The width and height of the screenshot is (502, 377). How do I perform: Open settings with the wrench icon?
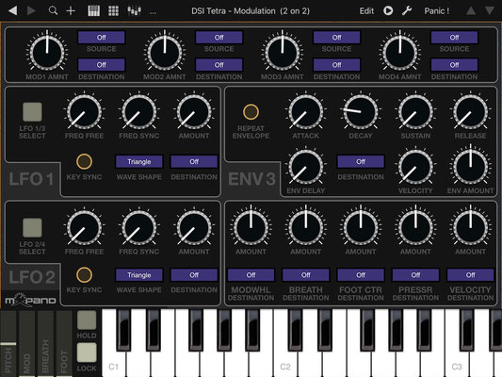pos(407,11)
